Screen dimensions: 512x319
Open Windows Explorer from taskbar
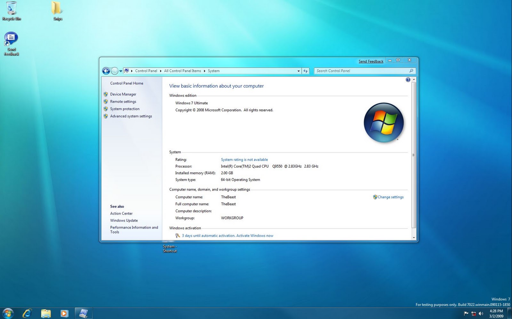click(x=46, y=313)
